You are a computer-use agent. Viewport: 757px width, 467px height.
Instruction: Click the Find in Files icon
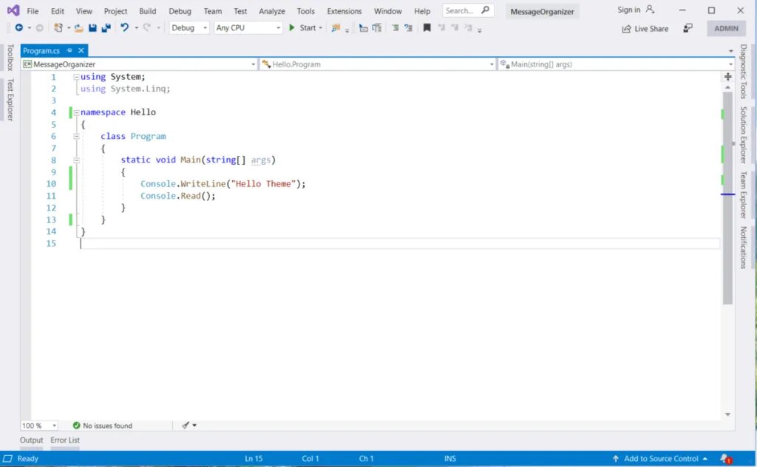336,28
